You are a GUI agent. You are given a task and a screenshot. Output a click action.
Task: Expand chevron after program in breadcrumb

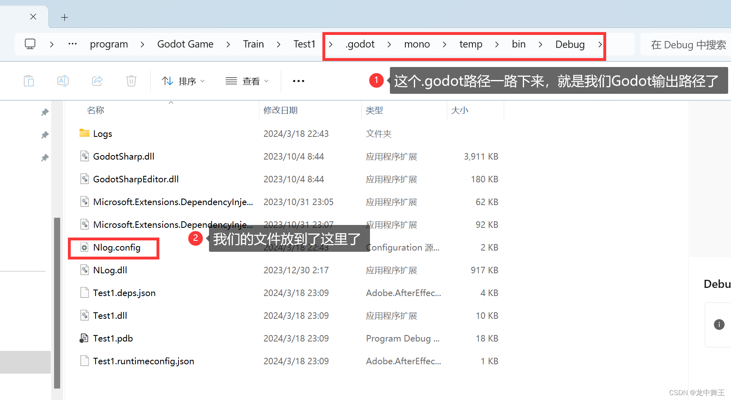point(142,44)
